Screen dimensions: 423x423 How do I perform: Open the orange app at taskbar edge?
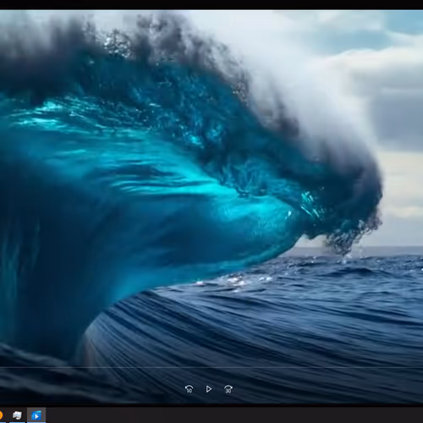click(1, 415)
